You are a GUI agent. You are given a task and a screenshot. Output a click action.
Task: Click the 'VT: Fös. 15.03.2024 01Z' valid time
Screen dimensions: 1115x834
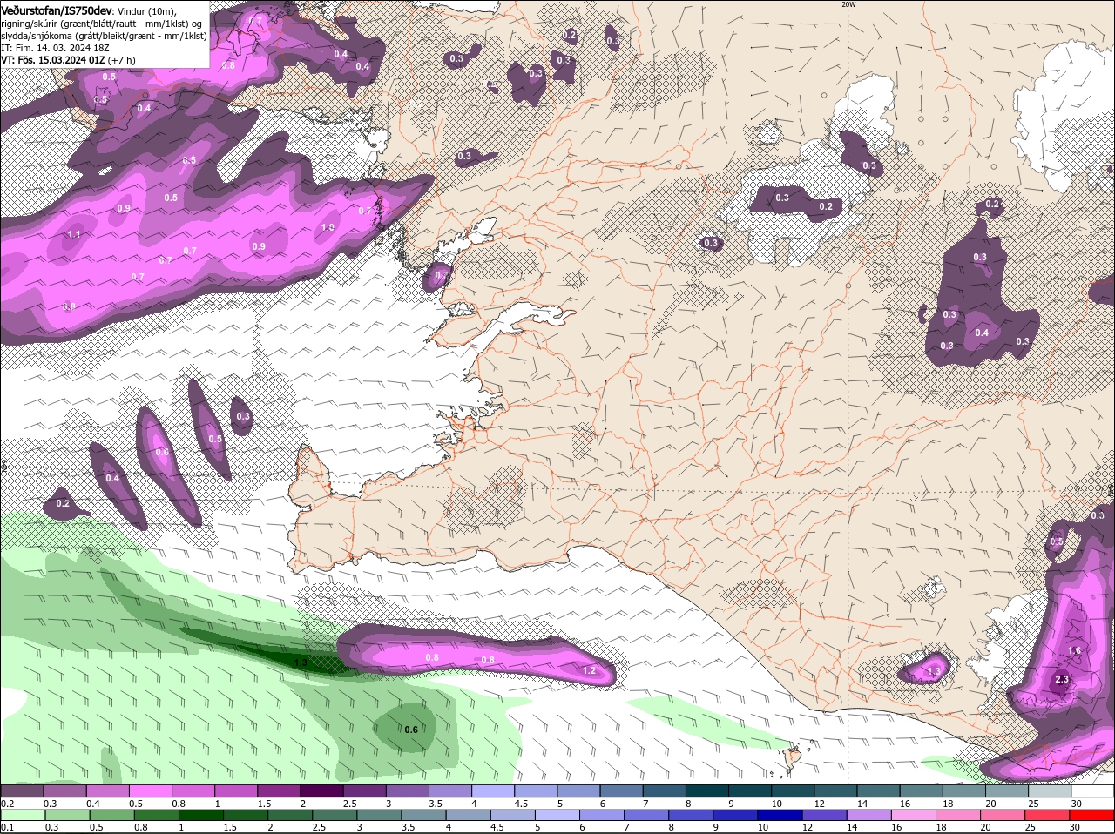(x=53, y=60)
